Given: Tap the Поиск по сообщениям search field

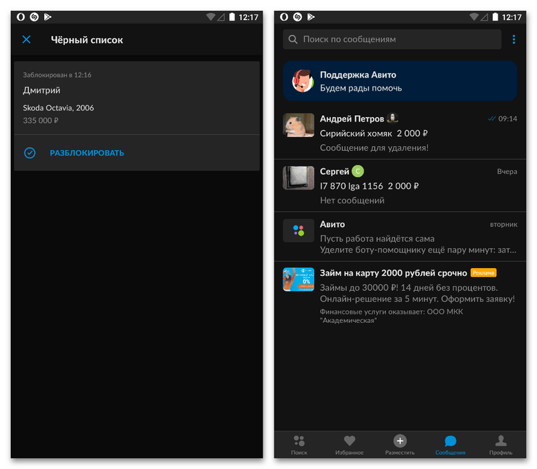Looking at the screenshot, I should tap(392, 40).
